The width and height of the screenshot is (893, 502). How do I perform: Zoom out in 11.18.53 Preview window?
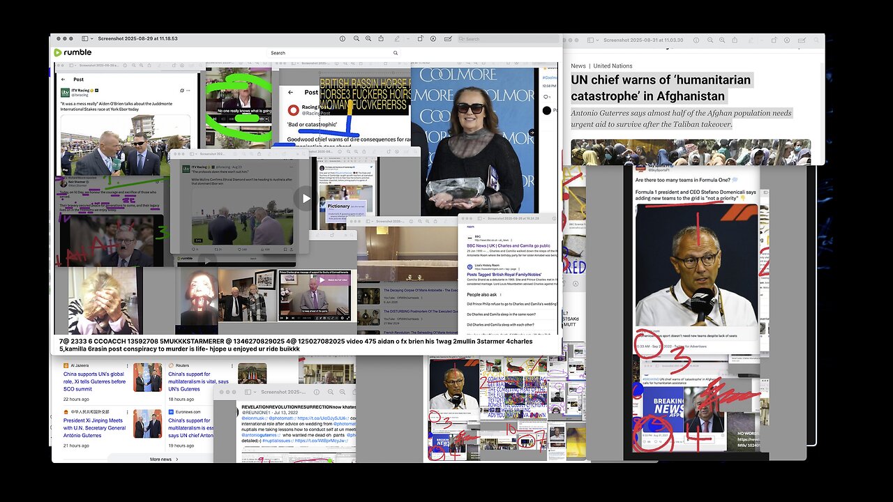coord(357,39)
